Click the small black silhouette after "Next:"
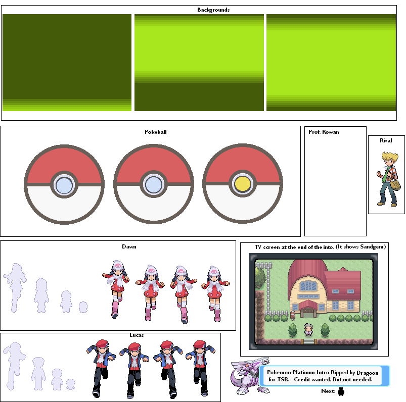406x402 pixels. 341,391
